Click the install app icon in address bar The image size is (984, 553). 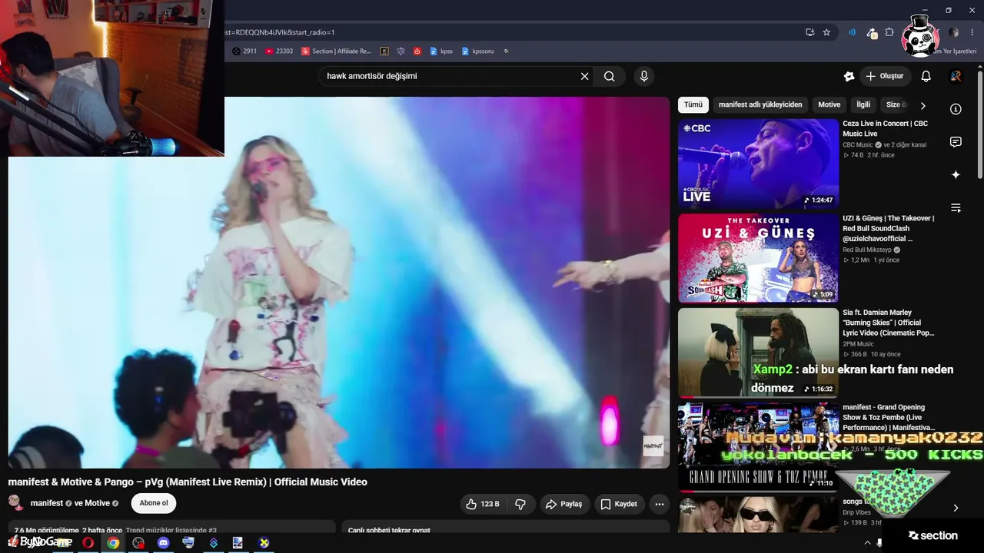coord(809,32)
